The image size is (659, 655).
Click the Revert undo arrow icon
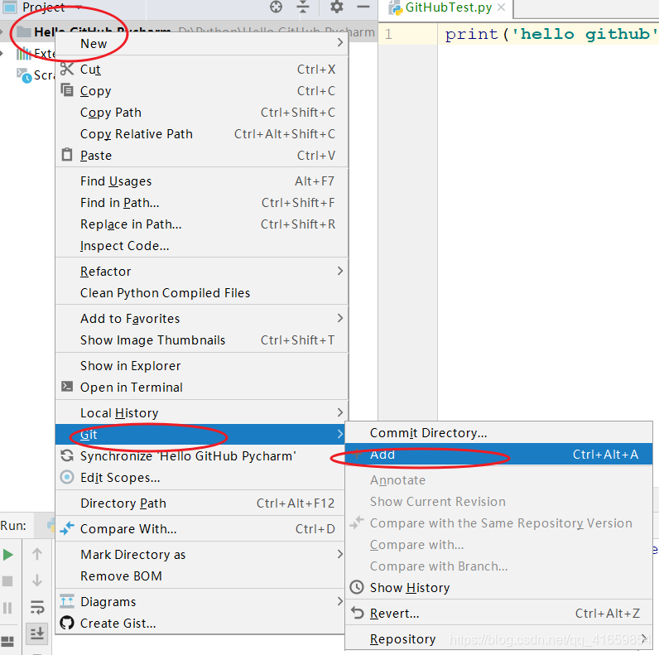pyautogui.click(x=357, y=613)
